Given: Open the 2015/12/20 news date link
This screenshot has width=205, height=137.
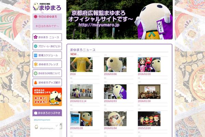Looking at the screenshot, I should click(144, 128).
